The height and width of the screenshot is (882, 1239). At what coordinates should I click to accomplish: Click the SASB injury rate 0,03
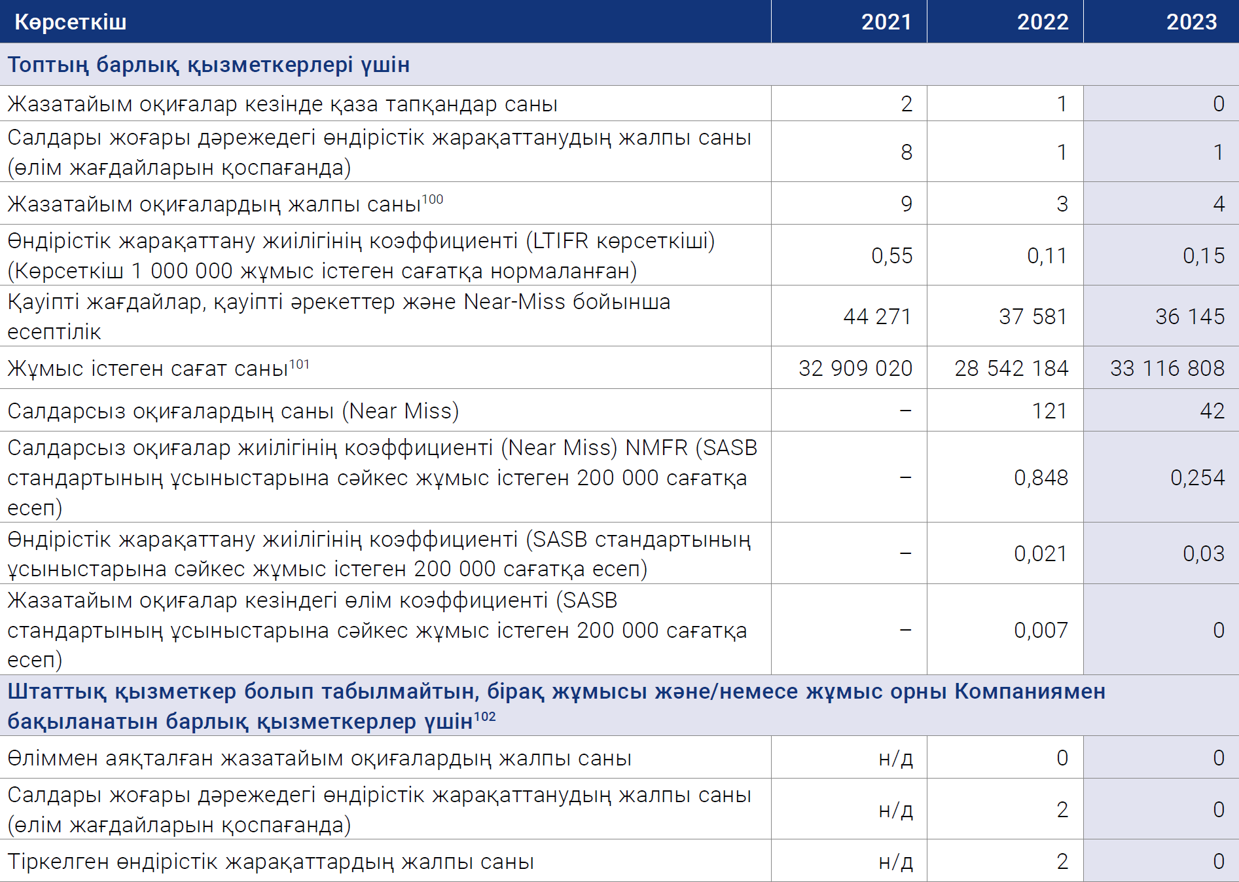pyautogui.click(x=1204, y=554)
